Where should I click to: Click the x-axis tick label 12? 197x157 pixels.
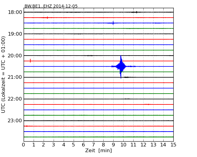[x=143, y=145]
